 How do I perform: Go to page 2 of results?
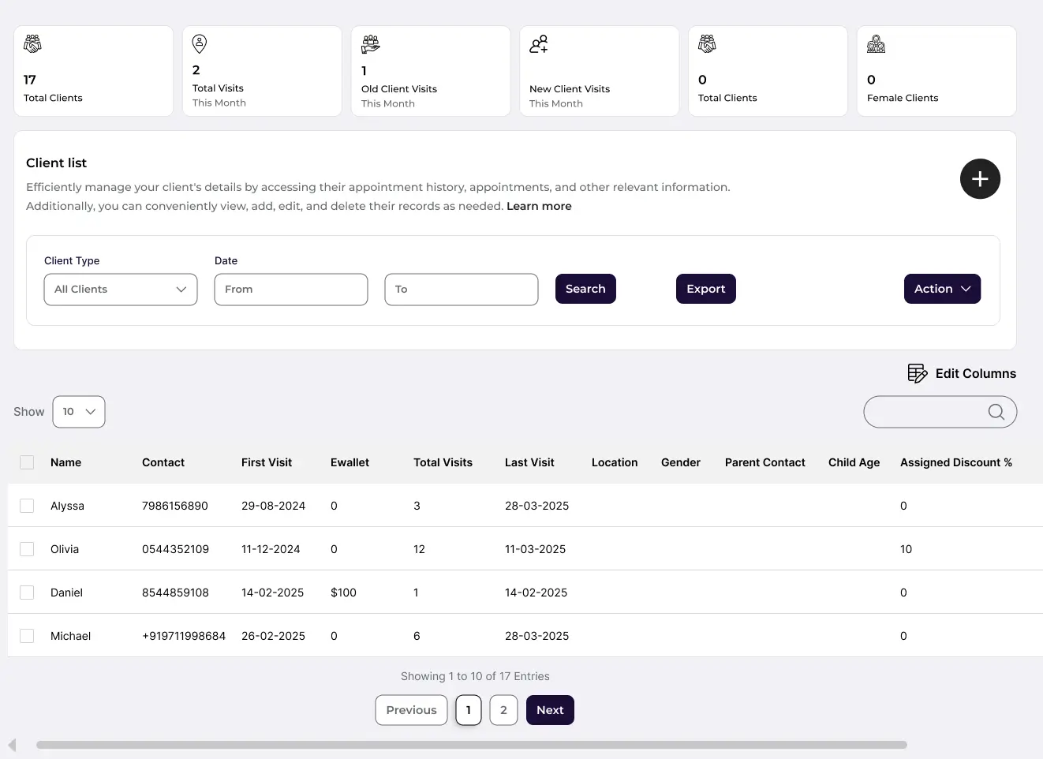click(x=503, y=710)
